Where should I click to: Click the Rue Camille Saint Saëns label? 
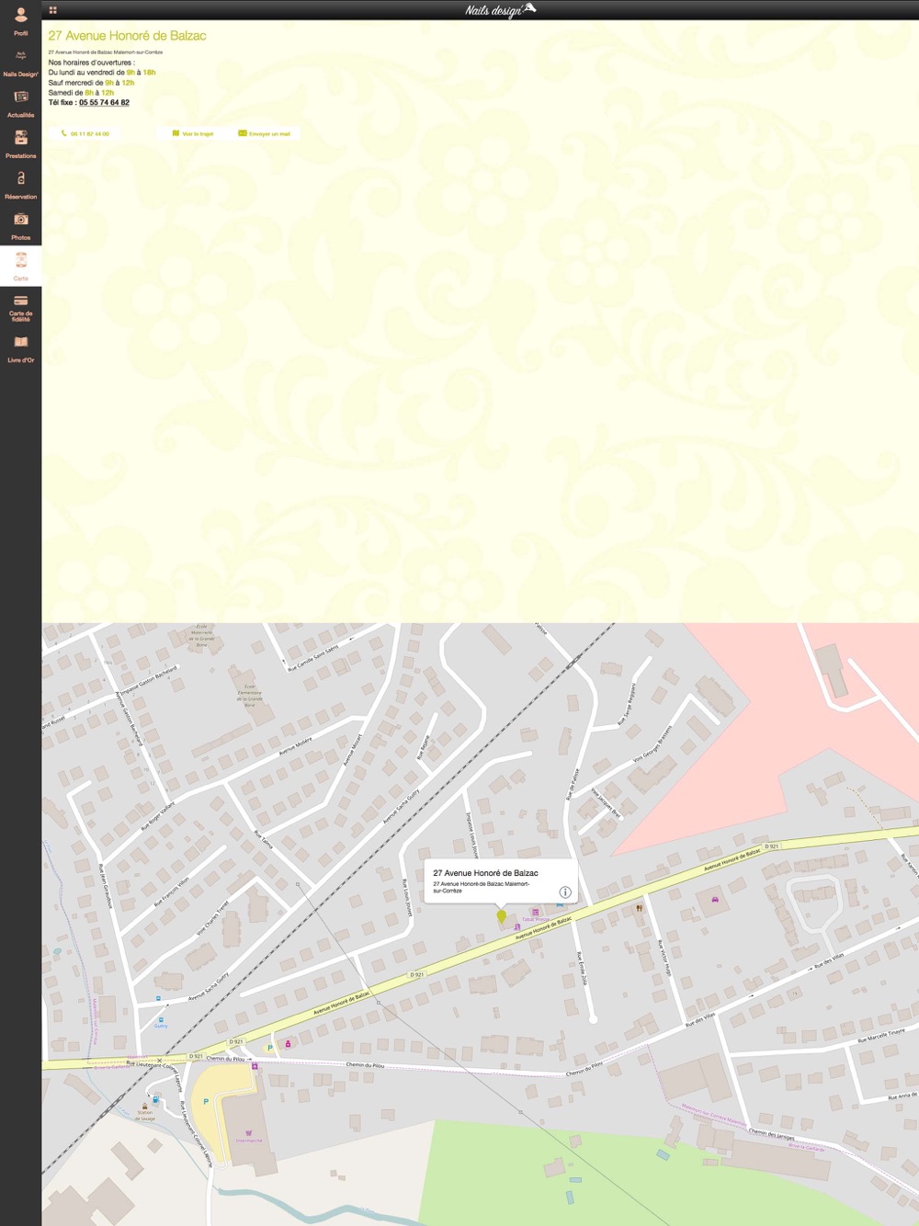[313, 657]
